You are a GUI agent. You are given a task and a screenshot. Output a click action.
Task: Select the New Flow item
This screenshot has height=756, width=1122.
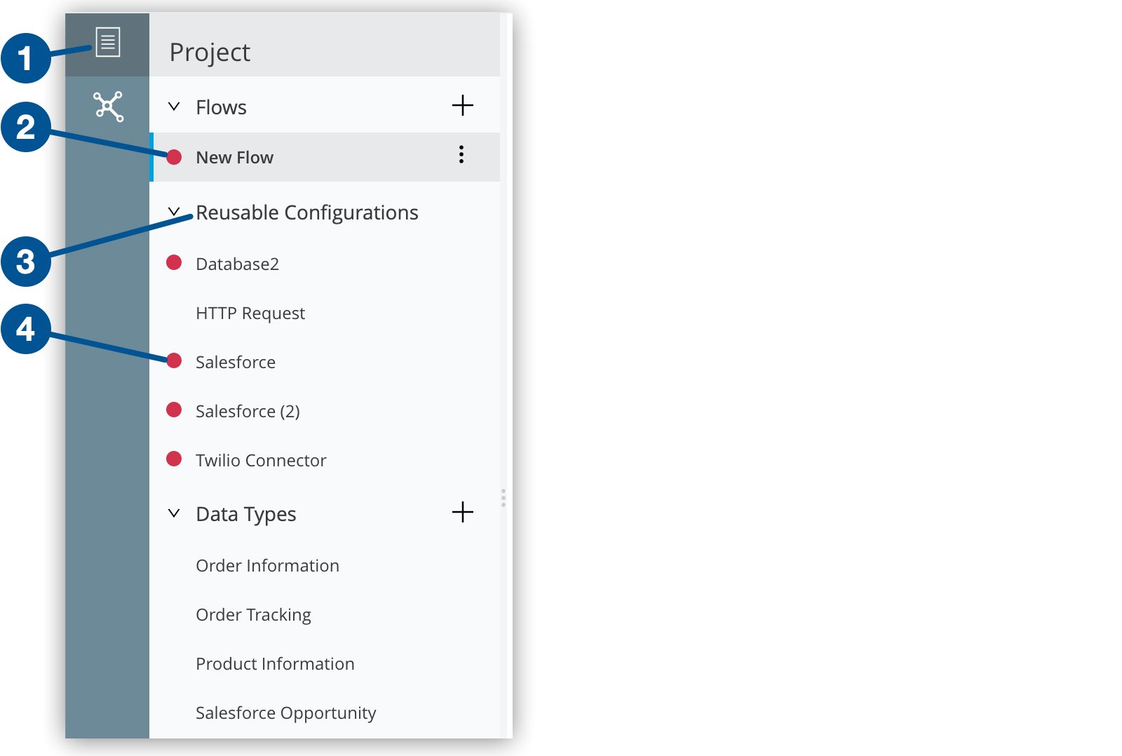click(x=235, y=158)
